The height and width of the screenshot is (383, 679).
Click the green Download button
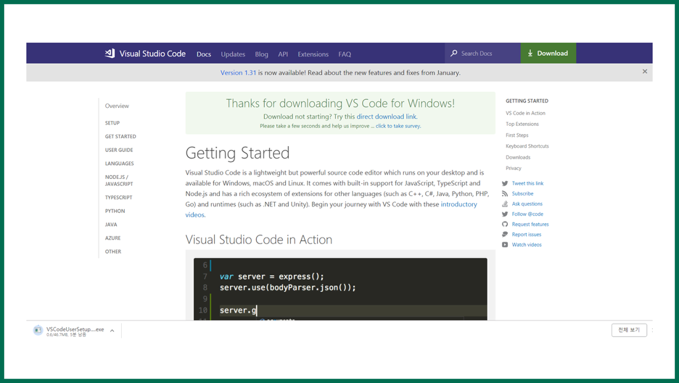(x=549, y=54)
